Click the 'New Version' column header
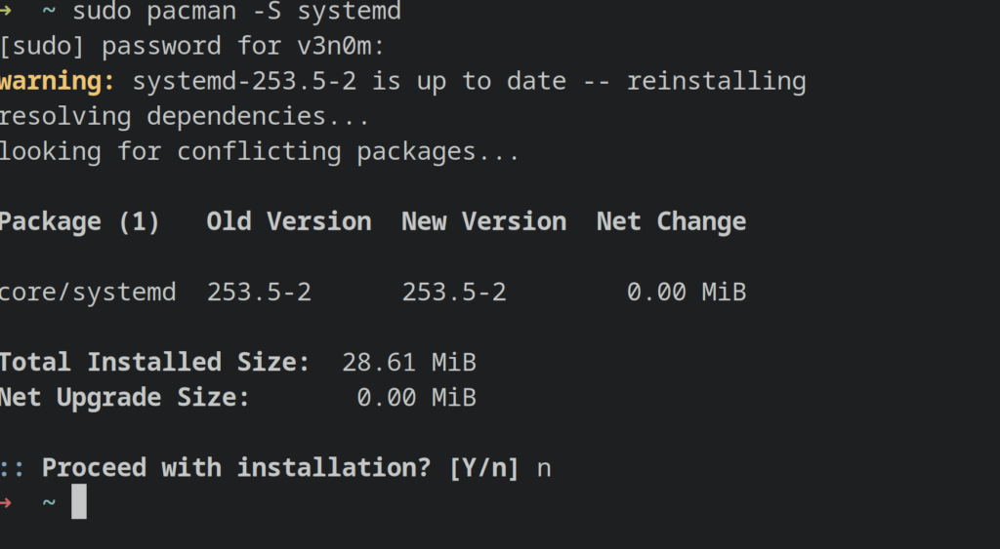 pyautogui.click(x=483, y=222)
